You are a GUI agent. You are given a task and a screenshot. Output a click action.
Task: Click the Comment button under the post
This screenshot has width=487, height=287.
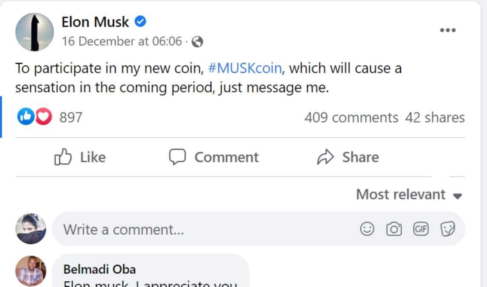point(214,157)
